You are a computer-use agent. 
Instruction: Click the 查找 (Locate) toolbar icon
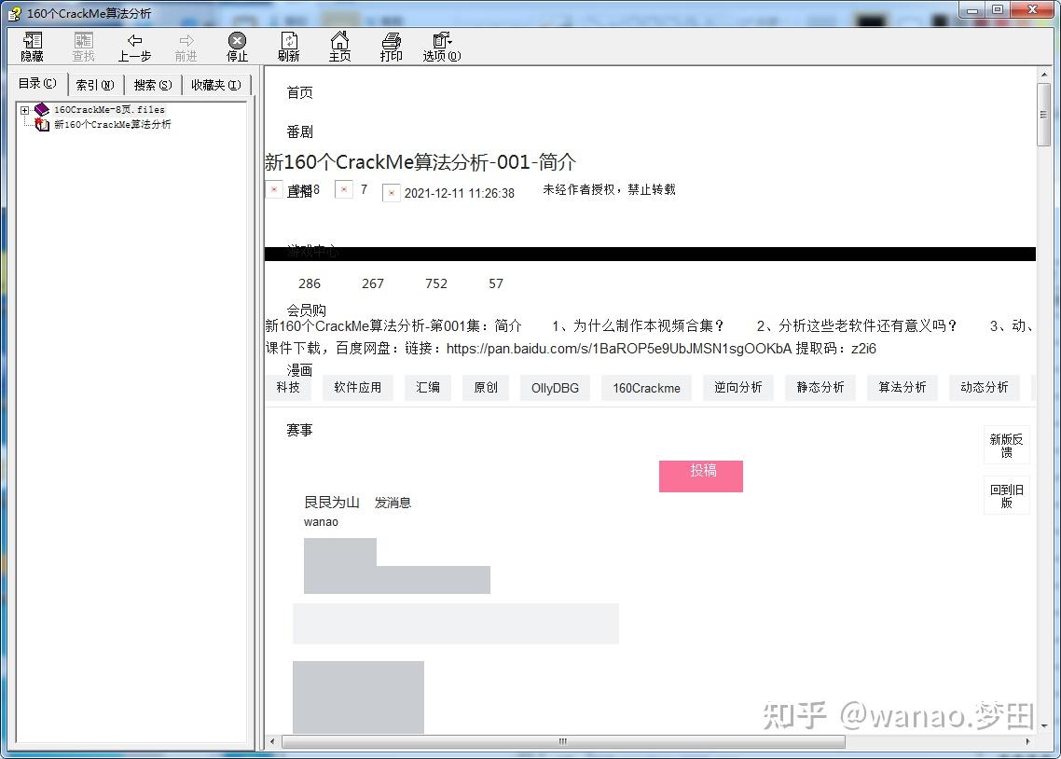(x=83, y=45)
